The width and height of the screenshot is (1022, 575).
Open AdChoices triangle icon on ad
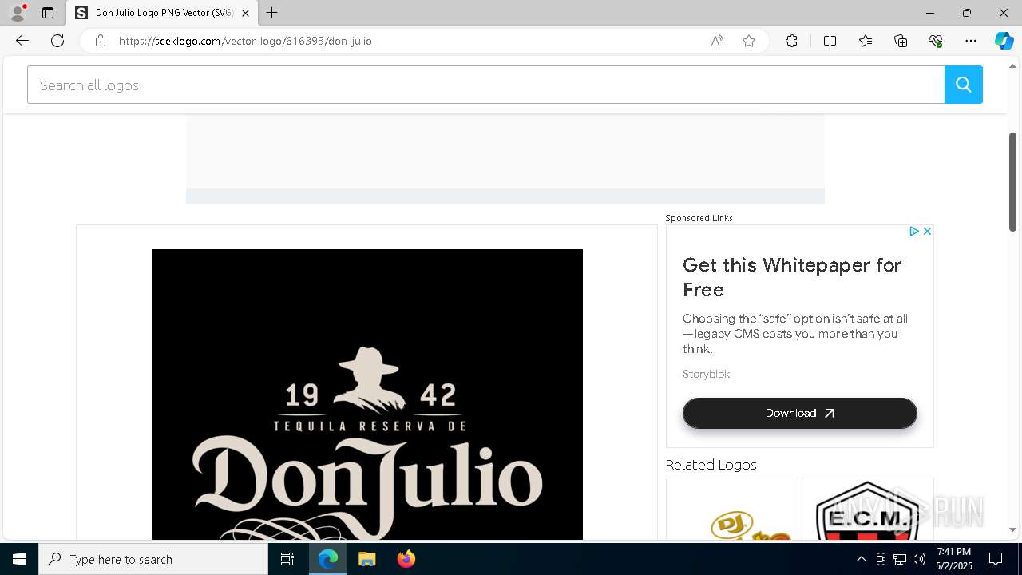(x=913, y=231)
